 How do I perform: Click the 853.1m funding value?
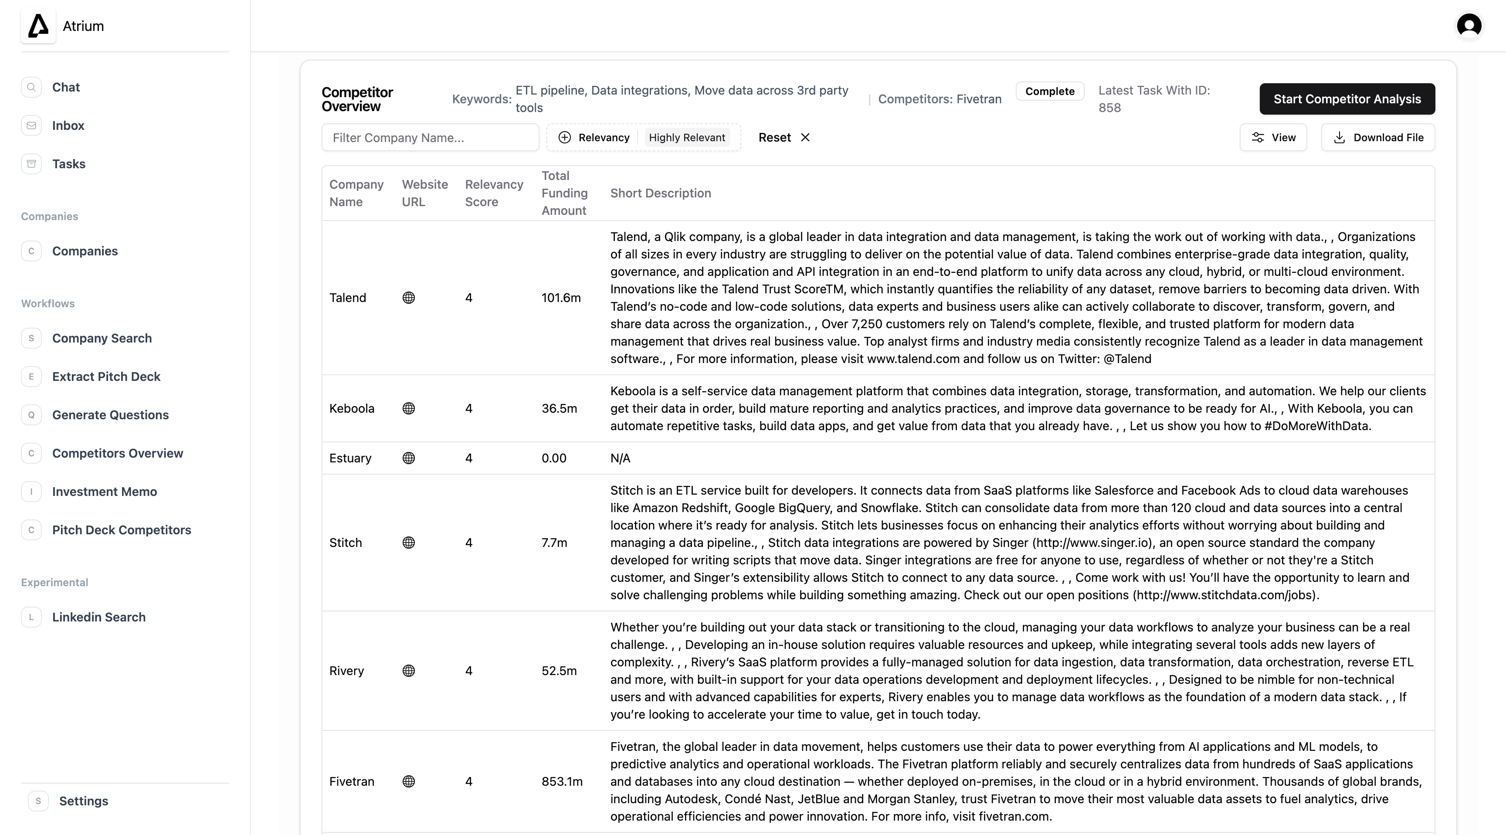click(x=562, y=781)
